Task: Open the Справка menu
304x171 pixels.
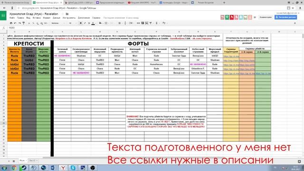Action: click(x=96, y=18)
